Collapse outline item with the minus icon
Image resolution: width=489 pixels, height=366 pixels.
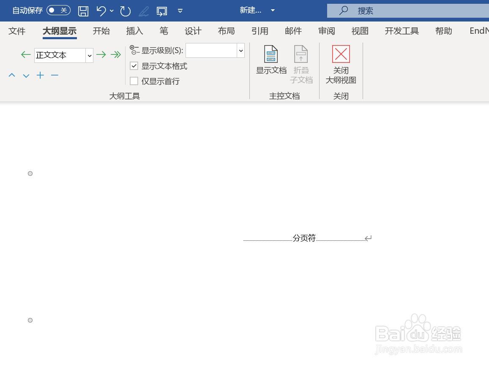(x=54, y=75)
